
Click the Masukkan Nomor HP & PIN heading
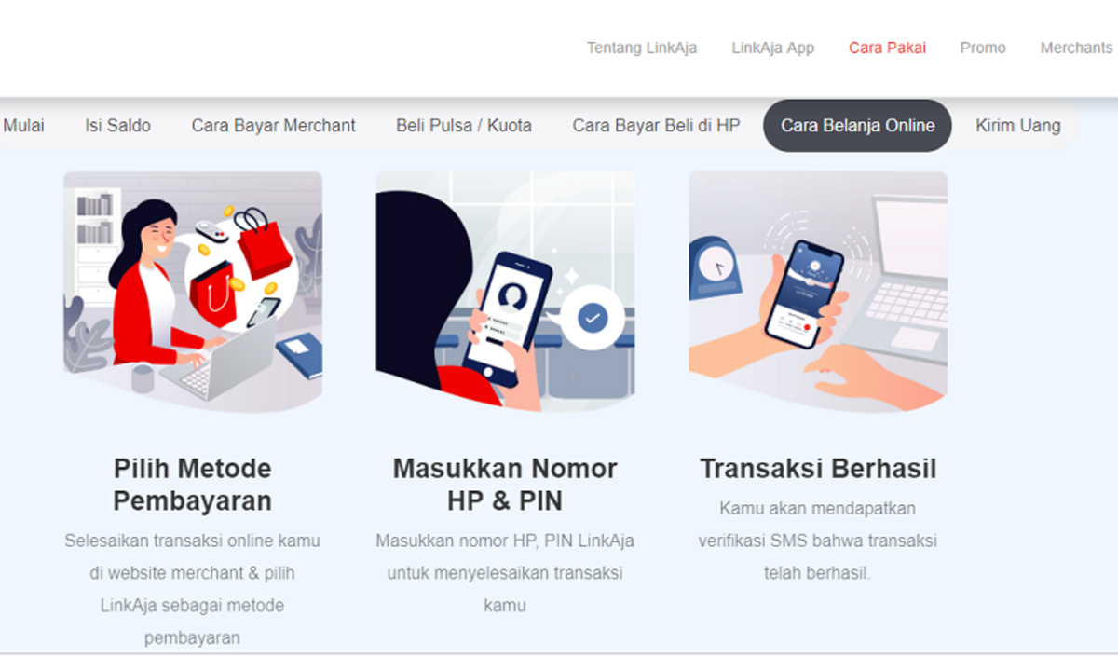click(505, 484)
